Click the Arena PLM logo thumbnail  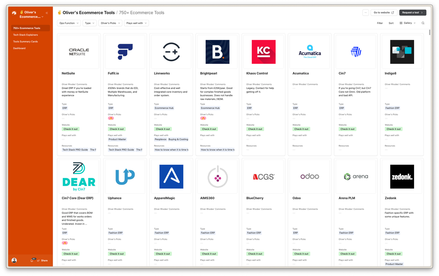[356, 176]
